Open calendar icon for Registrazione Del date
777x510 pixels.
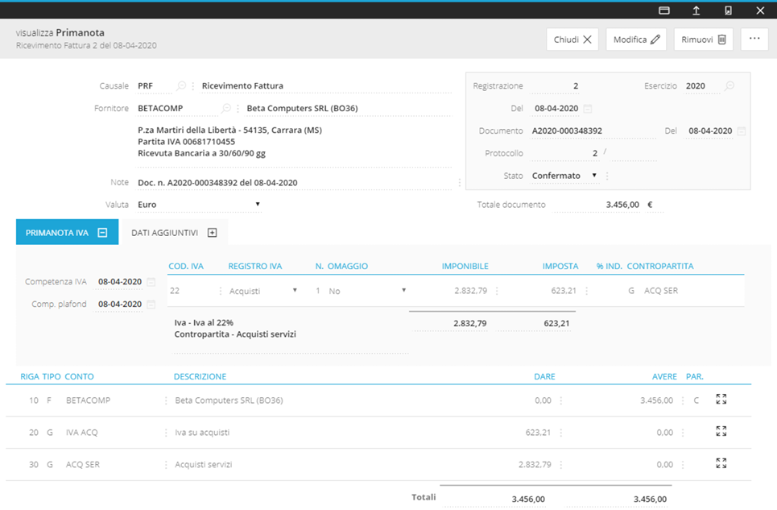tap(588, 109)
